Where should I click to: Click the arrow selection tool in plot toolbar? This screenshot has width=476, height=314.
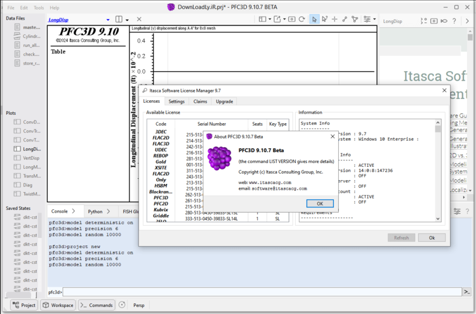314,19
